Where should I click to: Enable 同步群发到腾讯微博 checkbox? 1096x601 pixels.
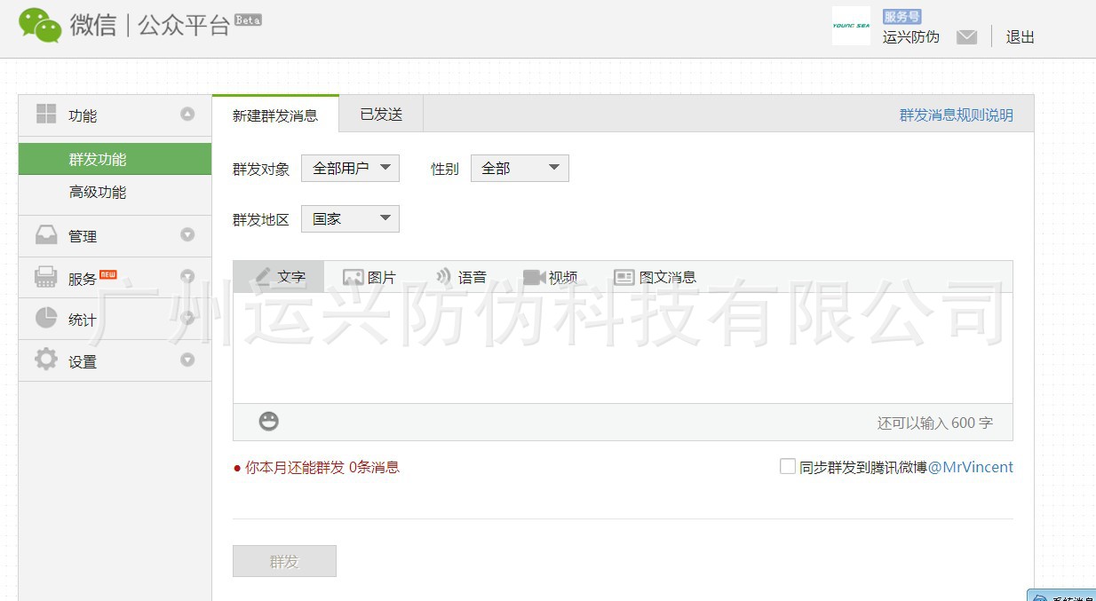pos(787,466)
